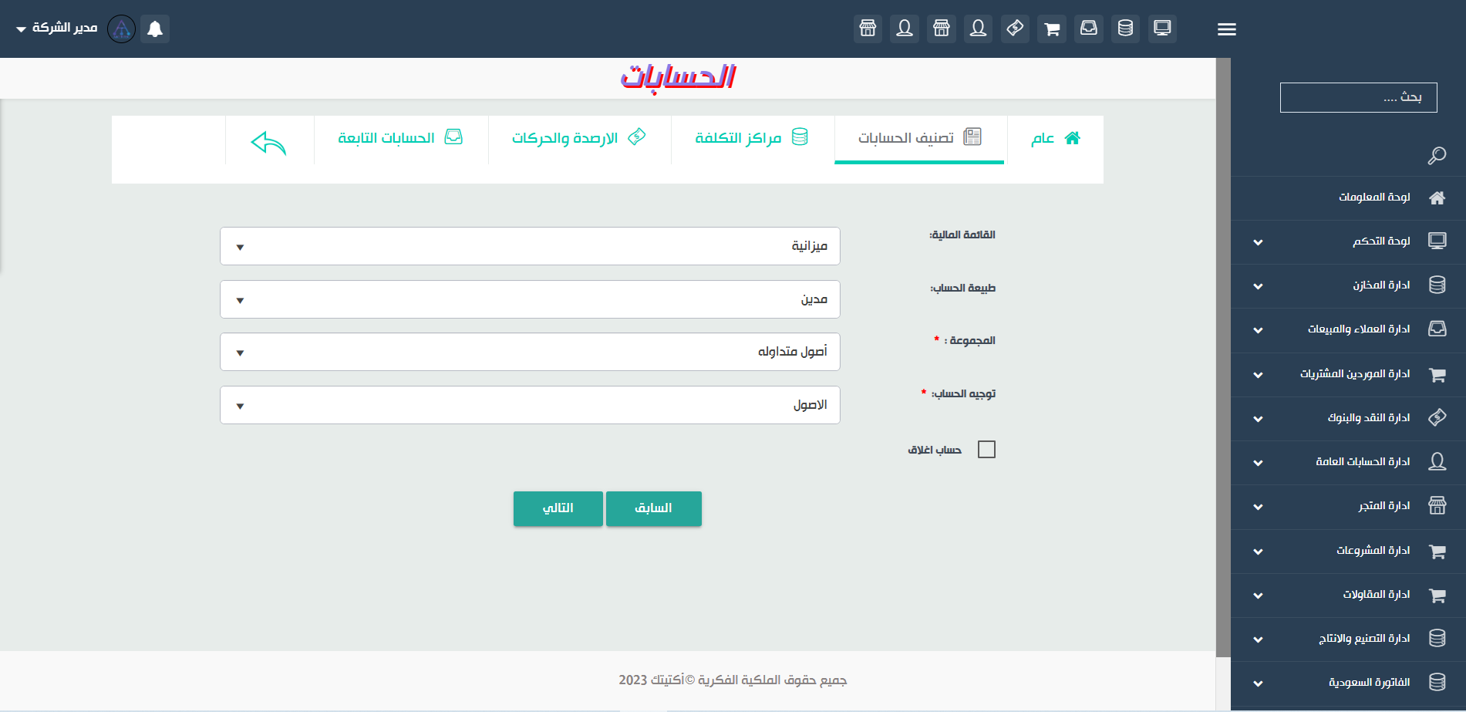Open the توجيه الحساب dropdown
Viewport: 1466px width, 712px height.
click(x=530, y=405)
